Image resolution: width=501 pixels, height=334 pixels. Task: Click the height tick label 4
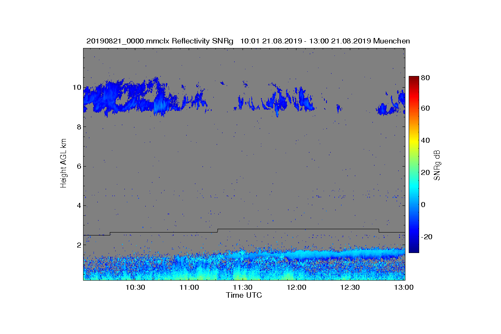[x=78, y=205]
